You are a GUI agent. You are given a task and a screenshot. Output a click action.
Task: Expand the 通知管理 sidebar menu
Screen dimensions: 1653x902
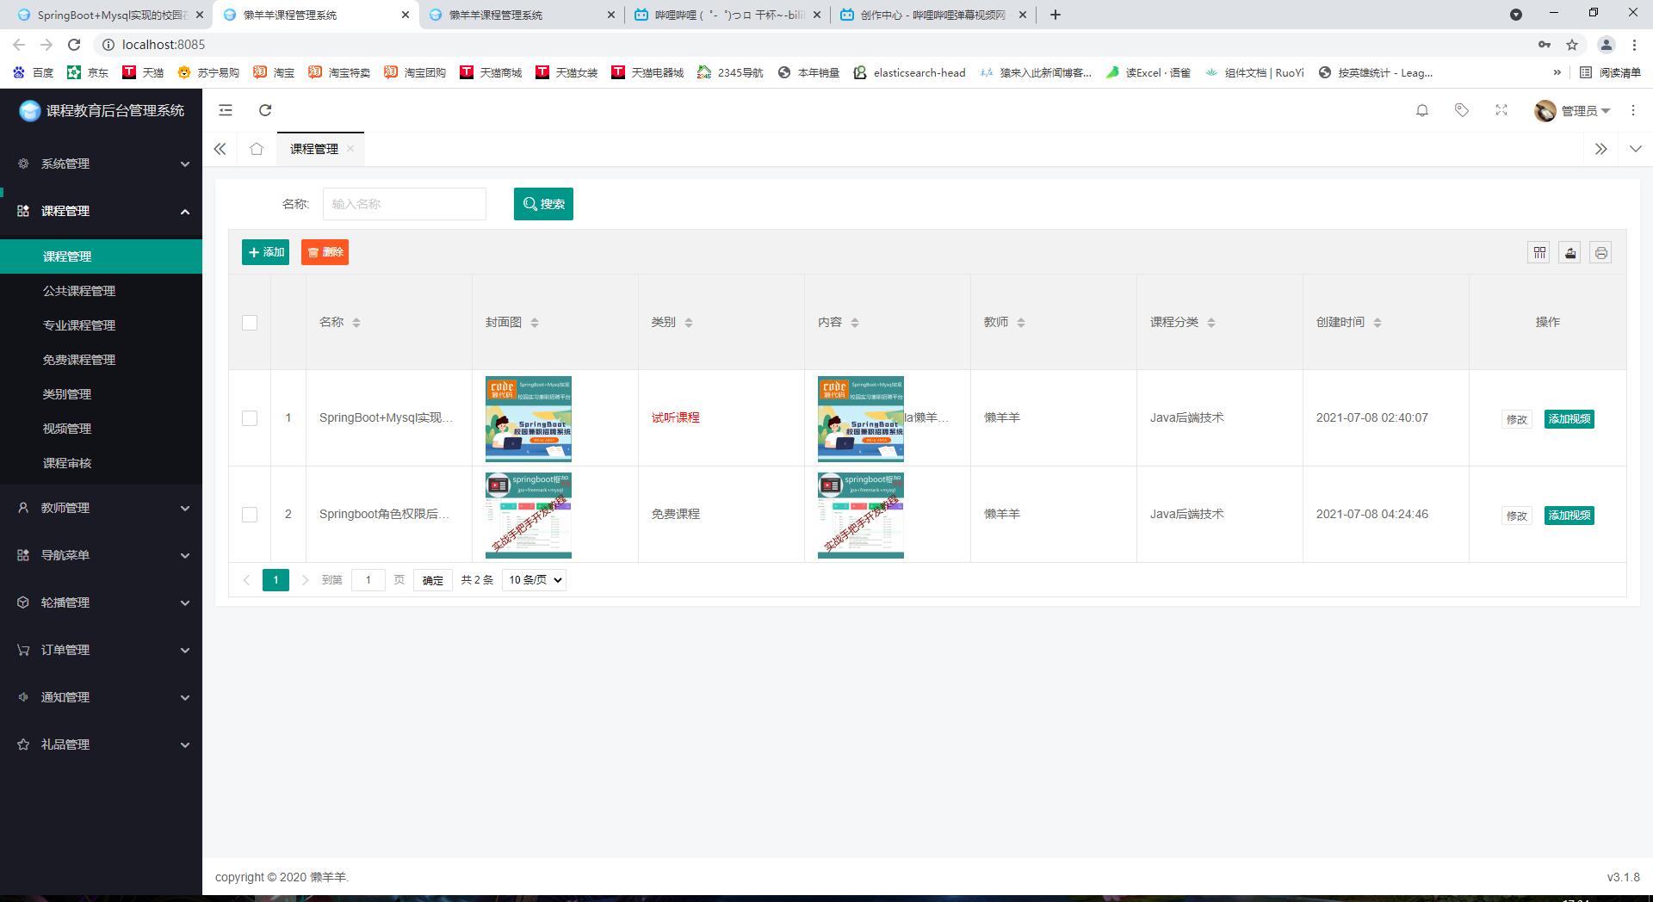(x=101, y=697)
